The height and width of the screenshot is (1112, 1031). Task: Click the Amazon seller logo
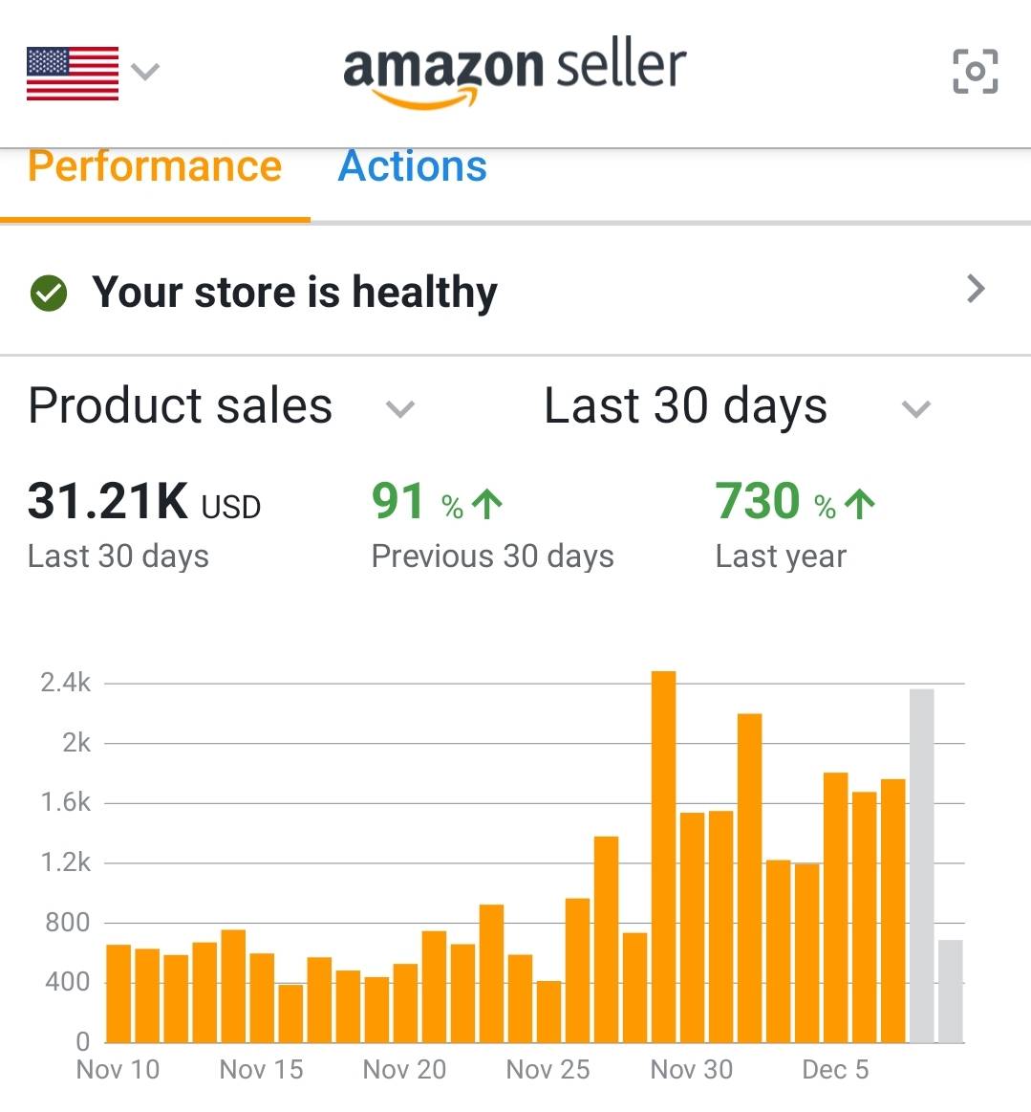[515, 75]
